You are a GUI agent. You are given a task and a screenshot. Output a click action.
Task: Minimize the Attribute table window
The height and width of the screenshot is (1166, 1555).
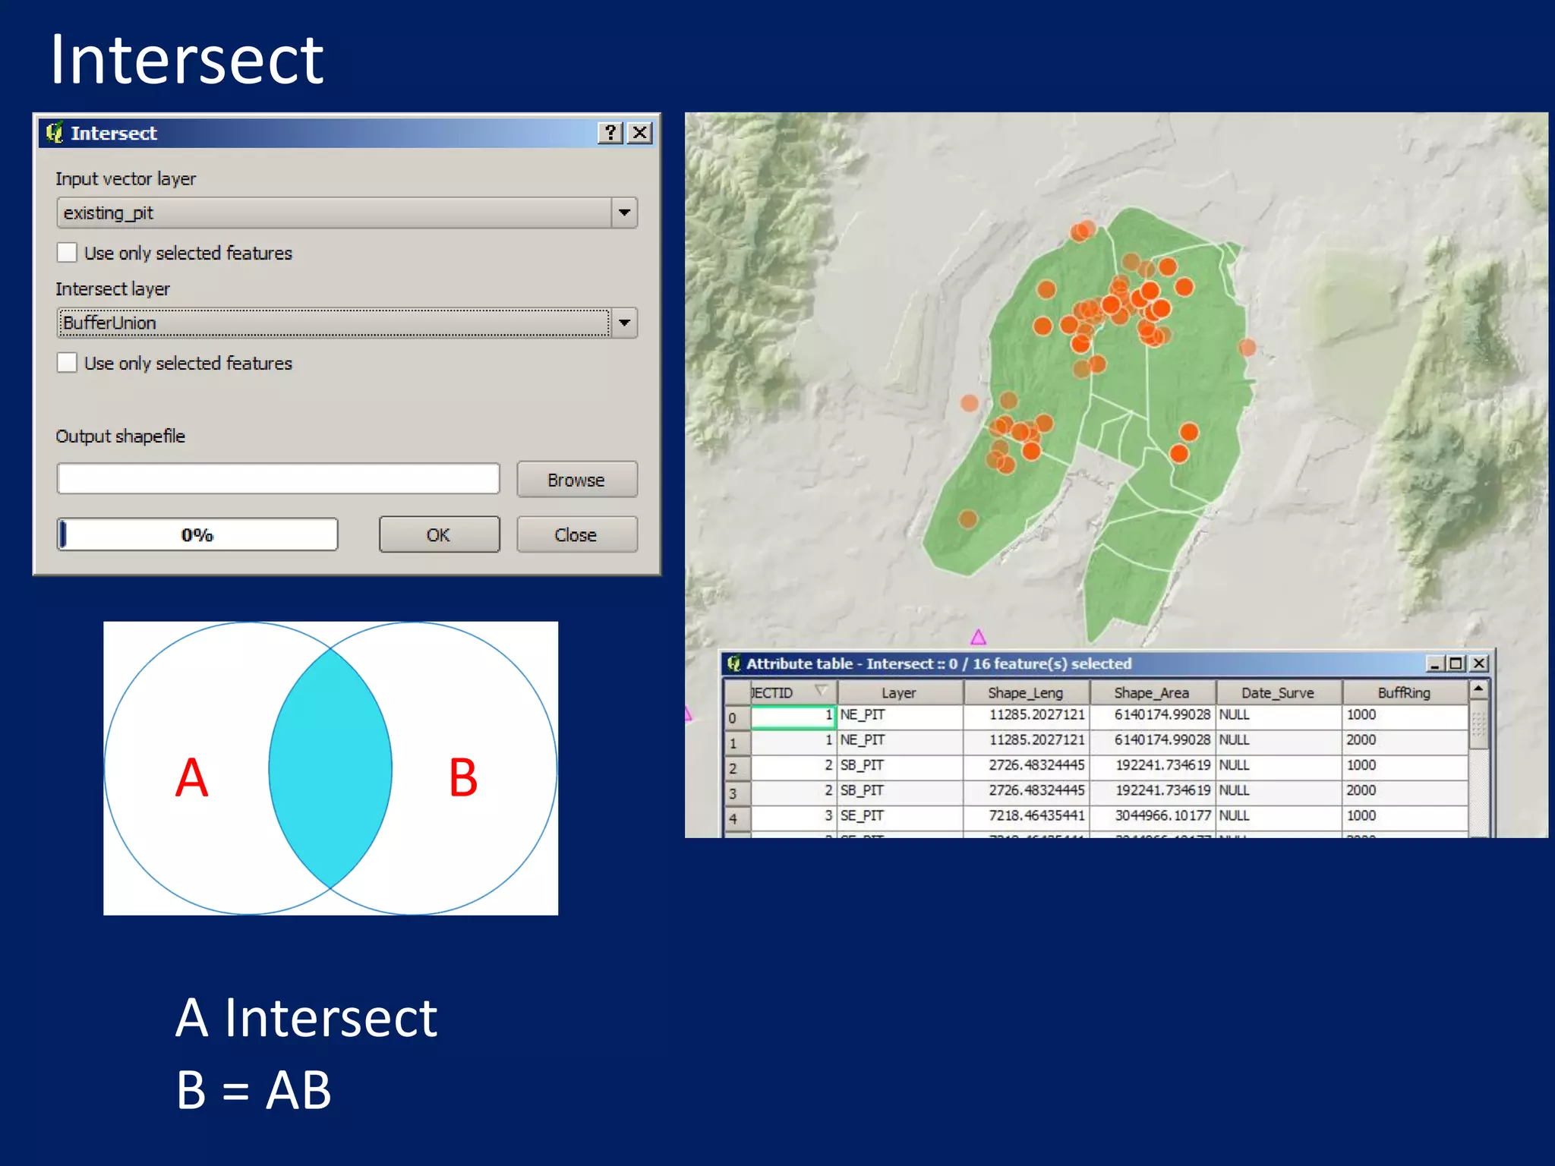click(1434, 663)
